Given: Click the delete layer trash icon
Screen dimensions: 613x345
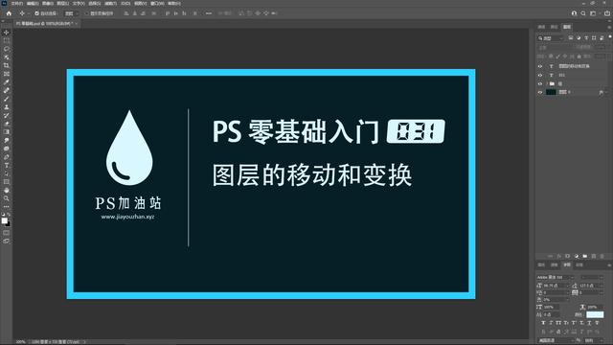Looking at the screenshot, I should point(602,256).
